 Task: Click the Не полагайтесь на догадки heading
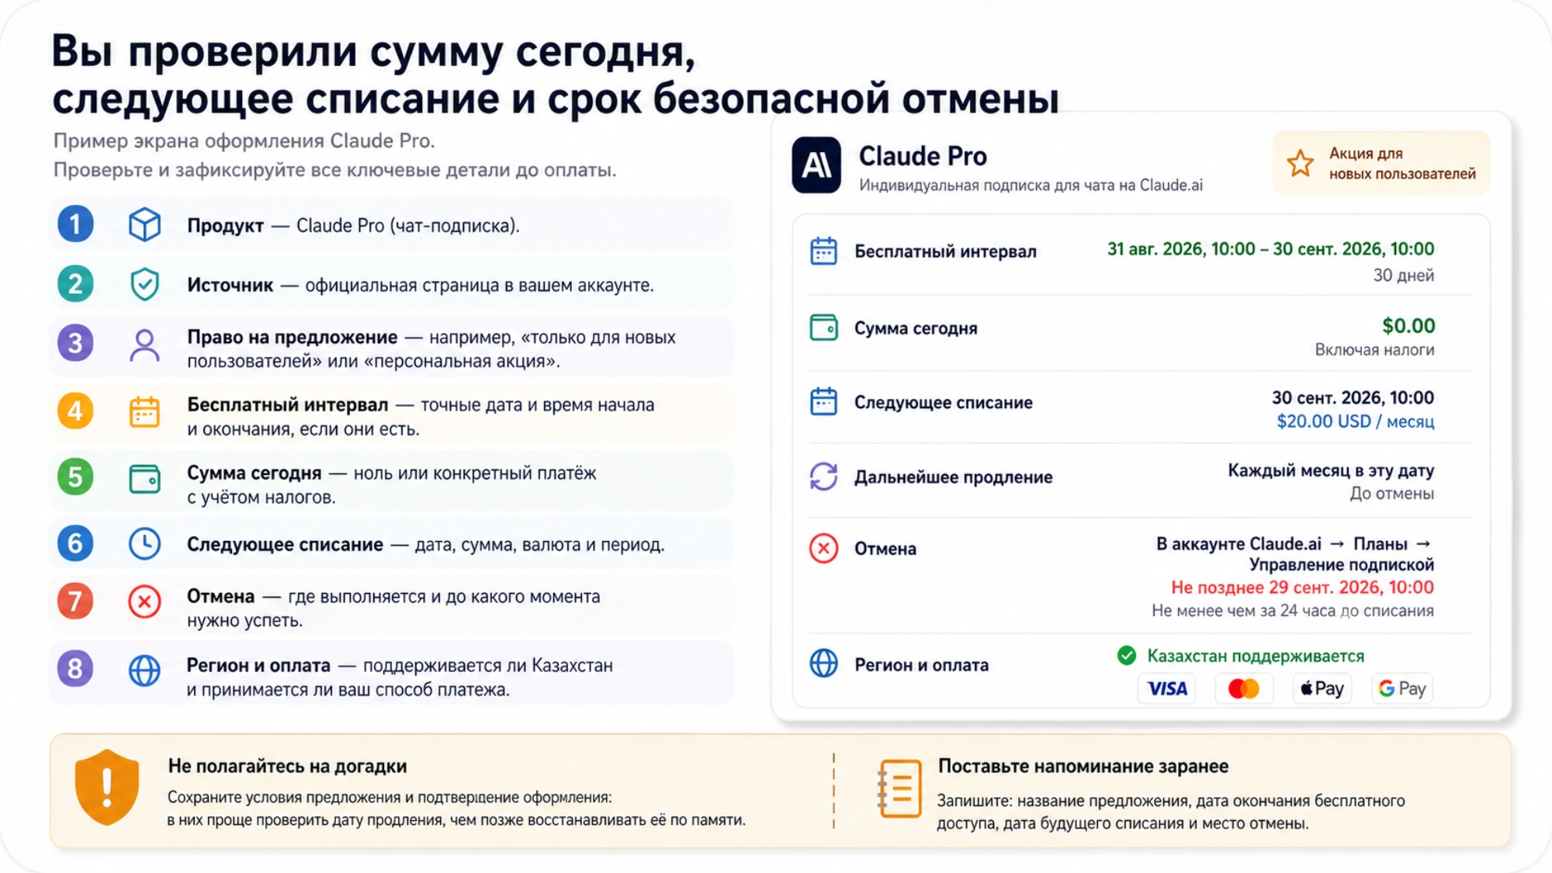(x=287, y=766)
